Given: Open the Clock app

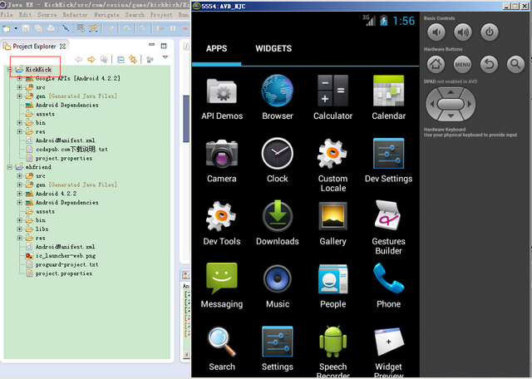Looking at the screenshot, I should pos(278,160).
